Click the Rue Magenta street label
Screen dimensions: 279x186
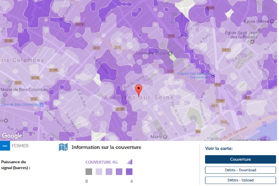tap(73, 123)
